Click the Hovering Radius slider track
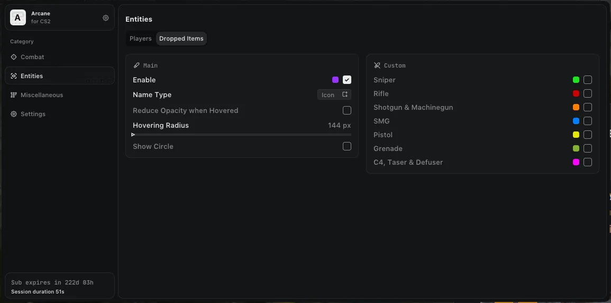Image resolution: width=611 pixels, height=303 pixels. point(242,135)
